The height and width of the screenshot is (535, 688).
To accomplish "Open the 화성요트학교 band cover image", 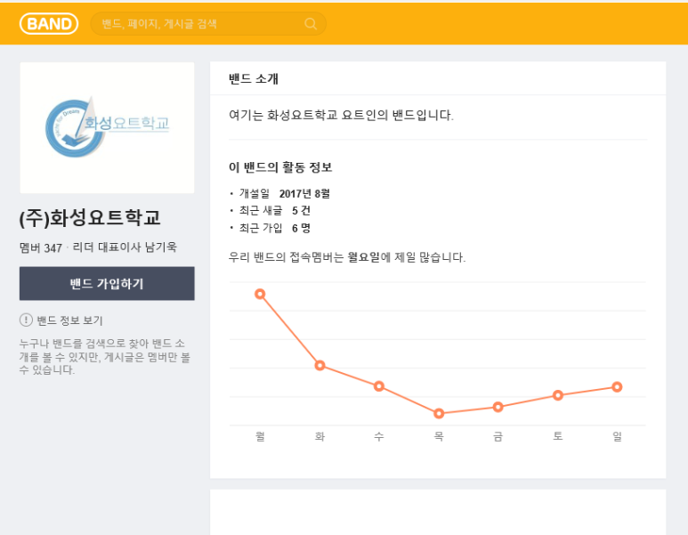I will click(107, 127).
